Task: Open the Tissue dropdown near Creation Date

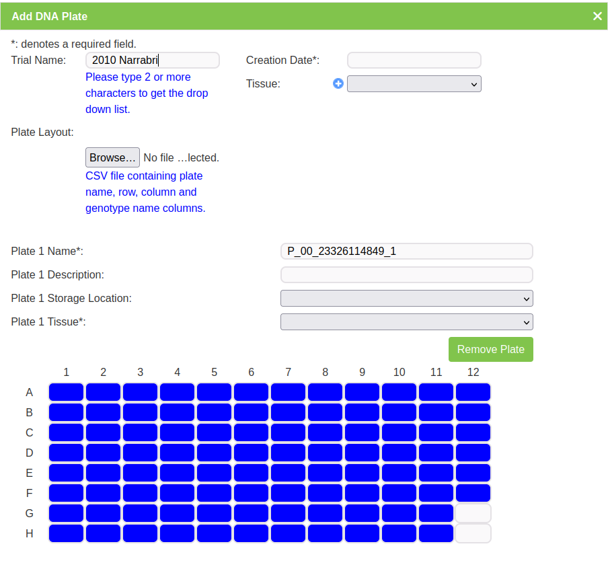Action: (x=414, y=83)
